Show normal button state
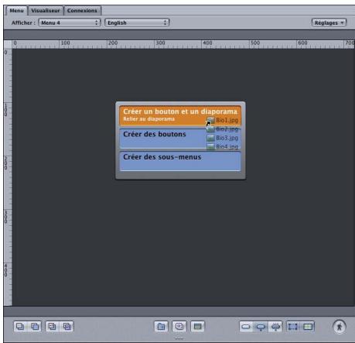Image resolution: width=355 pixels, height=343 pixels. 246,327
